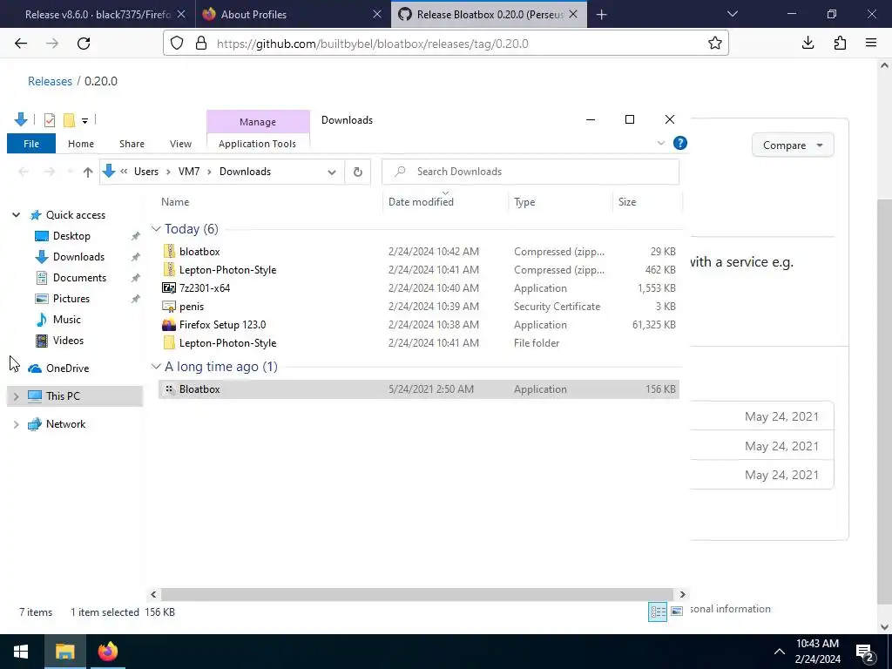
Task: Expand the Explorer ribbon chevron
Action: click(661, 143)
